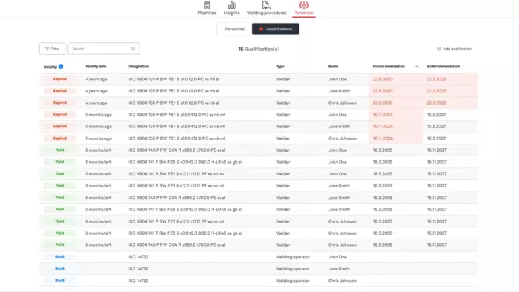Click the Validity info icon
The image size is (519, 292).
(61, 67)
